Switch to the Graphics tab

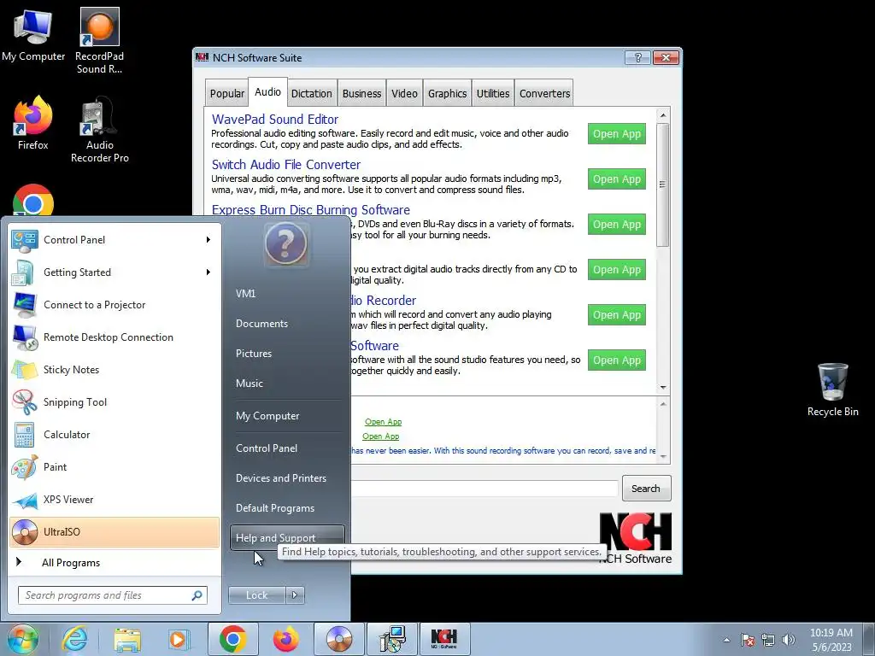click(447, 94)
